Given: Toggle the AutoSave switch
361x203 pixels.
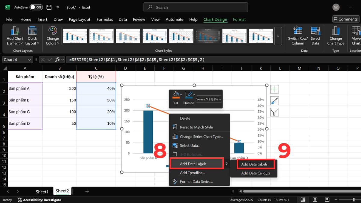Looking at the screenshot, I should [36, 7].
